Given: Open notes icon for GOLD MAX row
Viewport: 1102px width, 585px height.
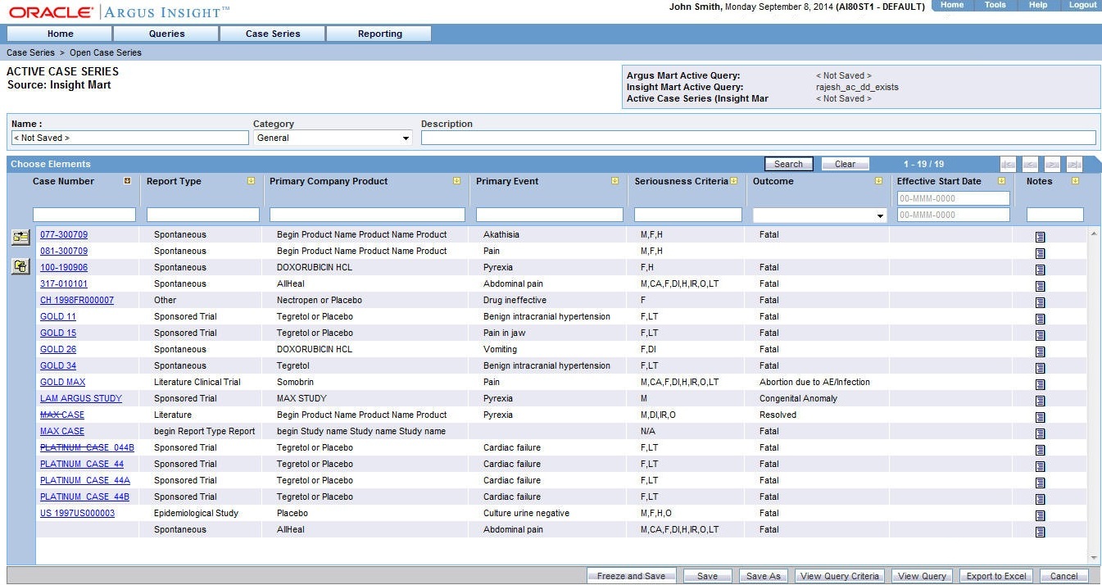Looking at the screenshot, I should (1040, 384).
